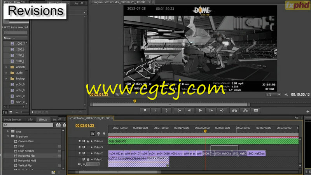The width and height of the screenshot is (311, 175).
Task: Select the Effects tab
Action: [43, 119]
